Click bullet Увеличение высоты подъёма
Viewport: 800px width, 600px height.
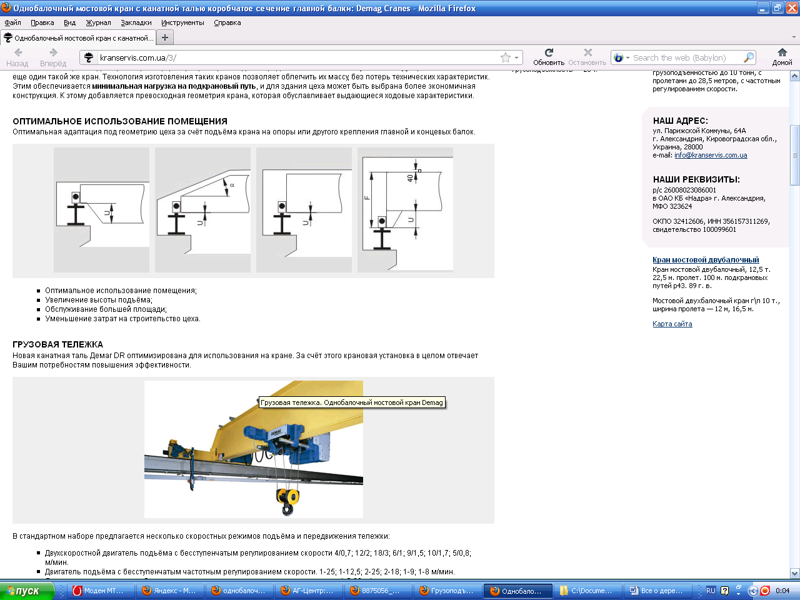98,300
